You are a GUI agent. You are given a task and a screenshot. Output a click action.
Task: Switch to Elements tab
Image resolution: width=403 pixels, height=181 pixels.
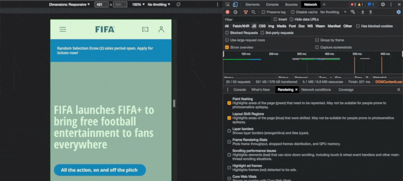[252, 5]
